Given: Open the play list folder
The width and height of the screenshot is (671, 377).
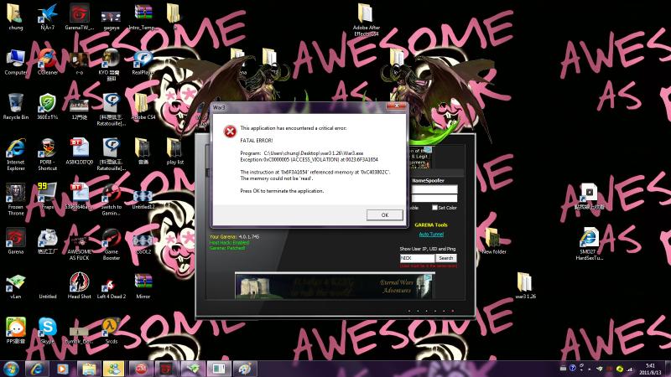Looking at the screenshot, I should click(174, 152).
